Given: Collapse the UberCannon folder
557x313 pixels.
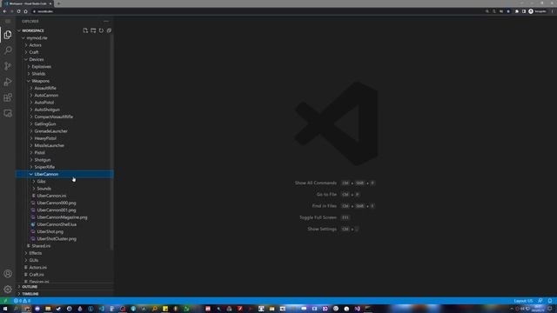Looking at the screenshot, I should [x=64, y=174].
